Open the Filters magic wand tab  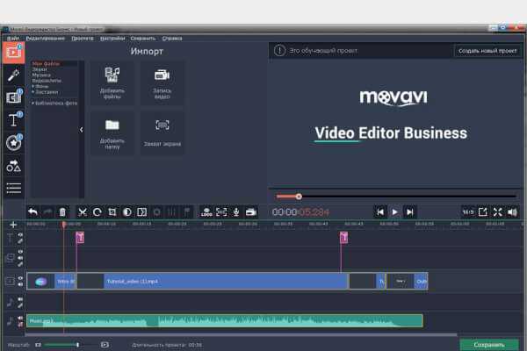[x=13, y=75]
